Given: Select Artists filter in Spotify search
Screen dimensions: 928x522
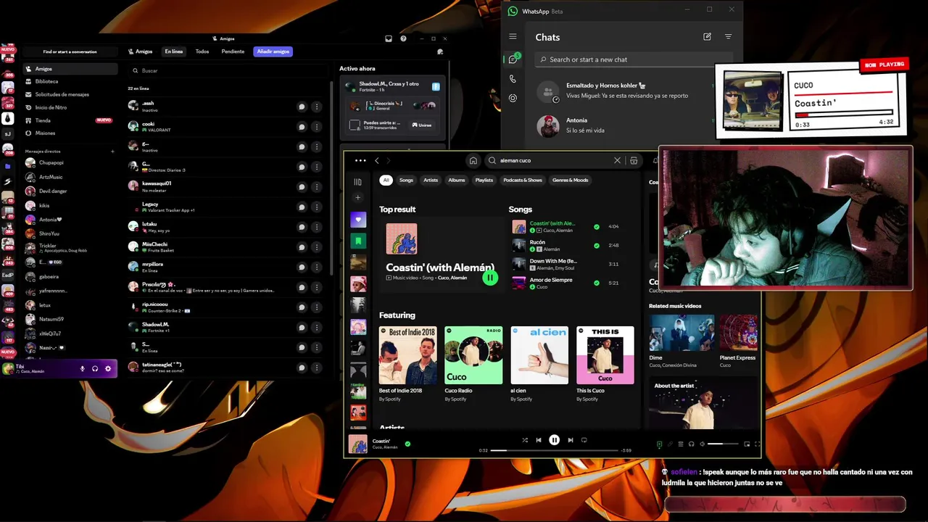Looking at the screenshot, I should point(431,180).
